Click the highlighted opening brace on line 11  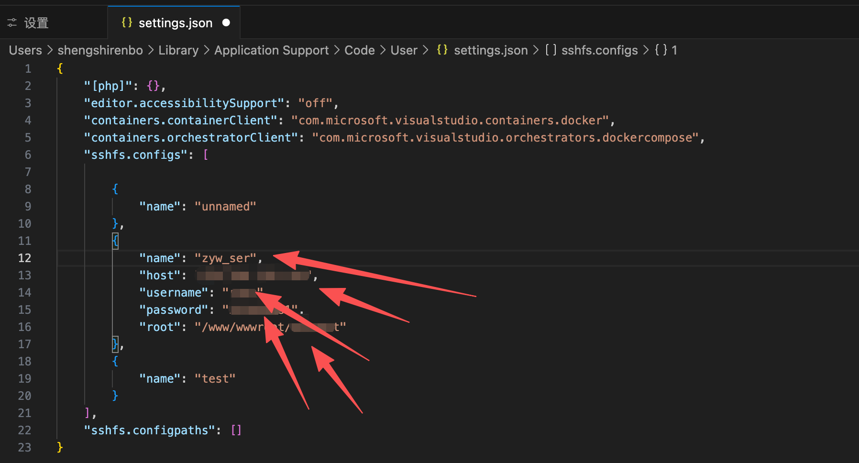point(115,241)
